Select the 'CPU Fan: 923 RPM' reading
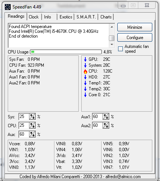This screenshot has width=160, height=181. [26, 65]
